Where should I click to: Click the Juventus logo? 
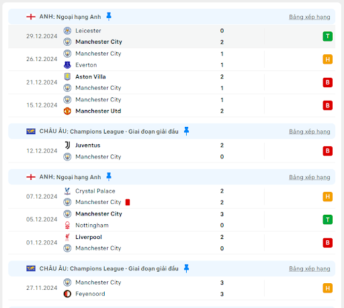67,145
